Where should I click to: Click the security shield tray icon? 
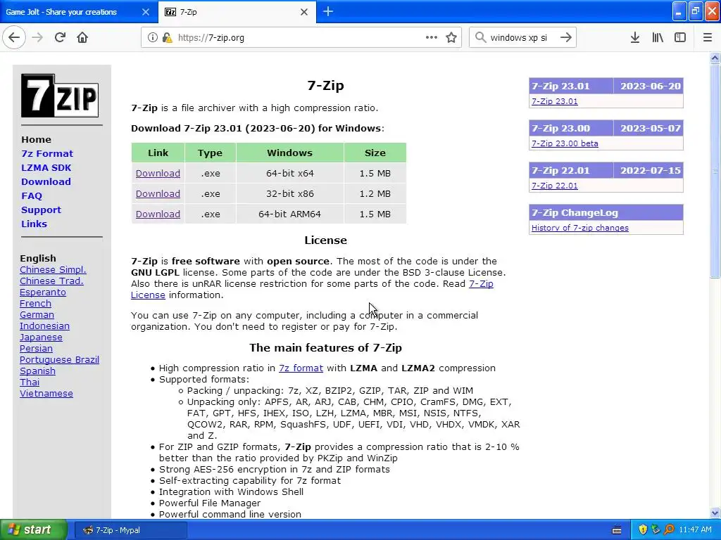[x=643, y=530]
